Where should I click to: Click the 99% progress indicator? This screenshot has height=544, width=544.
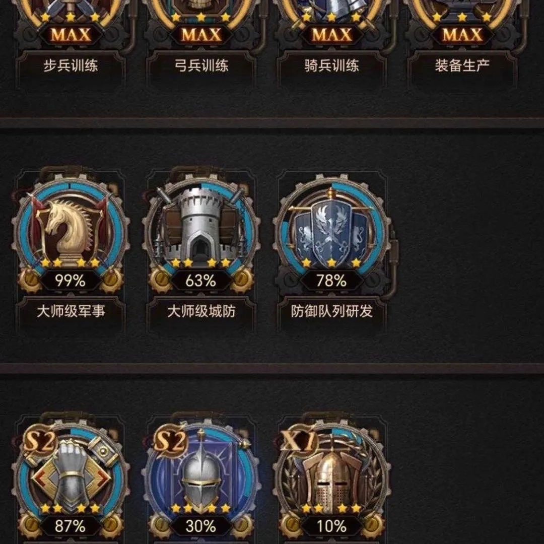tap(70, 281)
